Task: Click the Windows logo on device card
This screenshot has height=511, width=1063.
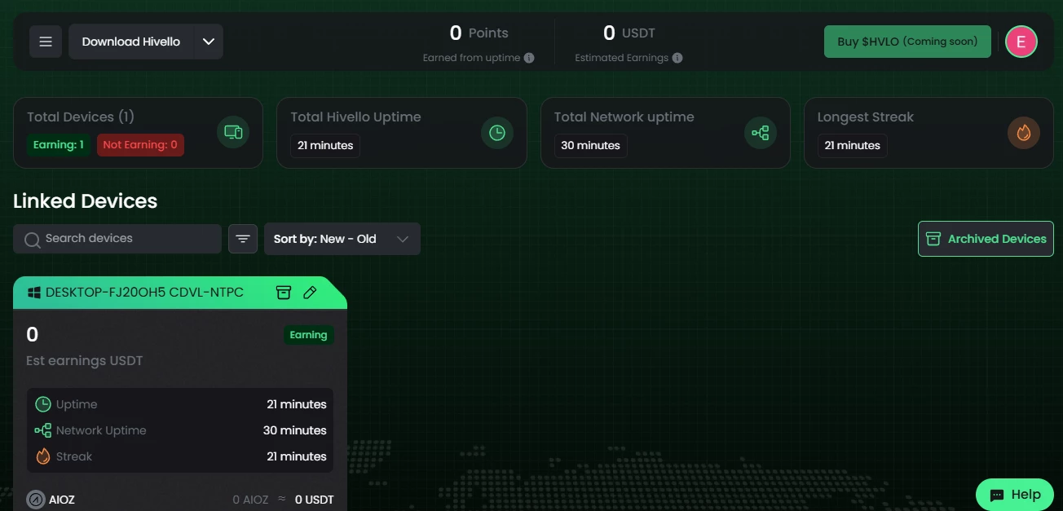Action: [x=34, y=293]
